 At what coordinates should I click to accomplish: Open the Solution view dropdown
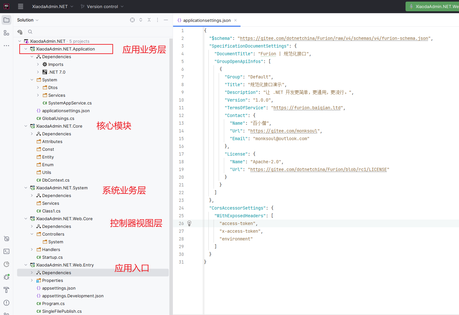pyautogui.click(x=28, y=20)
